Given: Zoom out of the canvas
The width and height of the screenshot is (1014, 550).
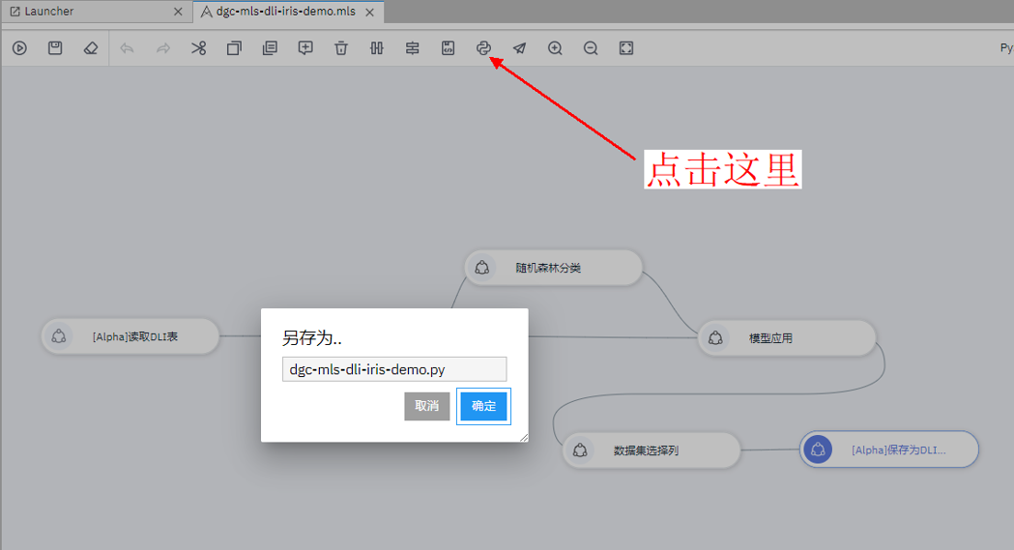Looking at the screenshot, I should [591, 47].
